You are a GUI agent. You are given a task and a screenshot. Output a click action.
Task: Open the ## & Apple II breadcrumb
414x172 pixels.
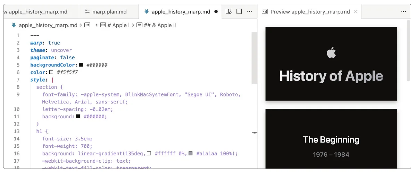(156, 25)
